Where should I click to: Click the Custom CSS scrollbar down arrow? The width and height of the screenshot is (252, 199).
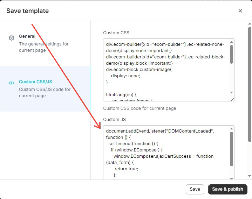(x=231, y=93)
